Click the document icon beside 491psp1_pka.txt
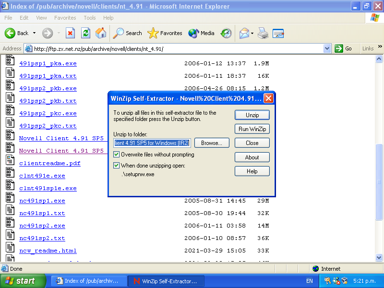This screenshot has height=288, width=384. (10, 73)
